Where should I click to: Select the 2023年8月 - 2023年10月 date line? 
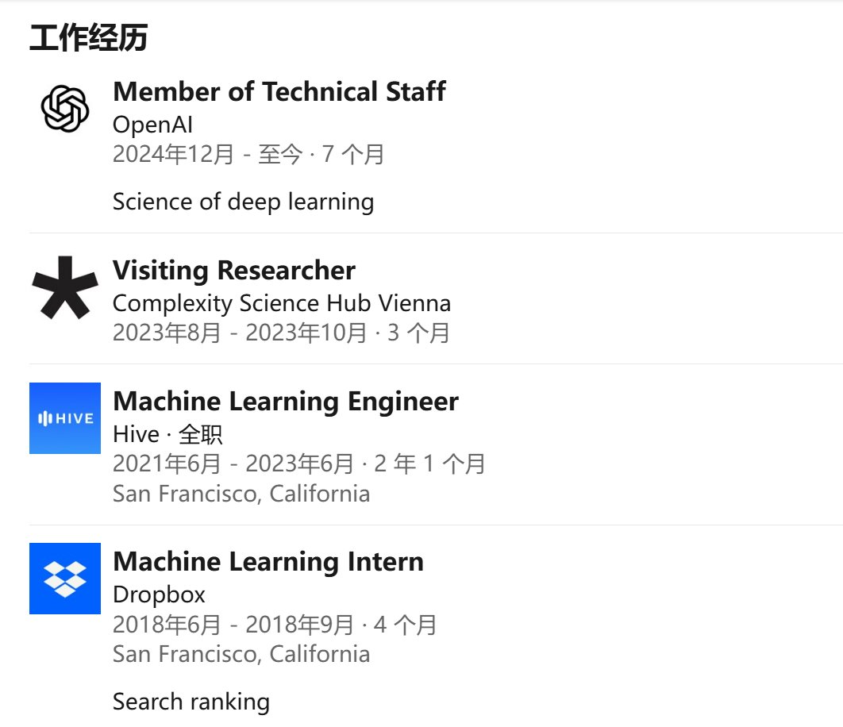pyautogui.click(x=240, y=333)
